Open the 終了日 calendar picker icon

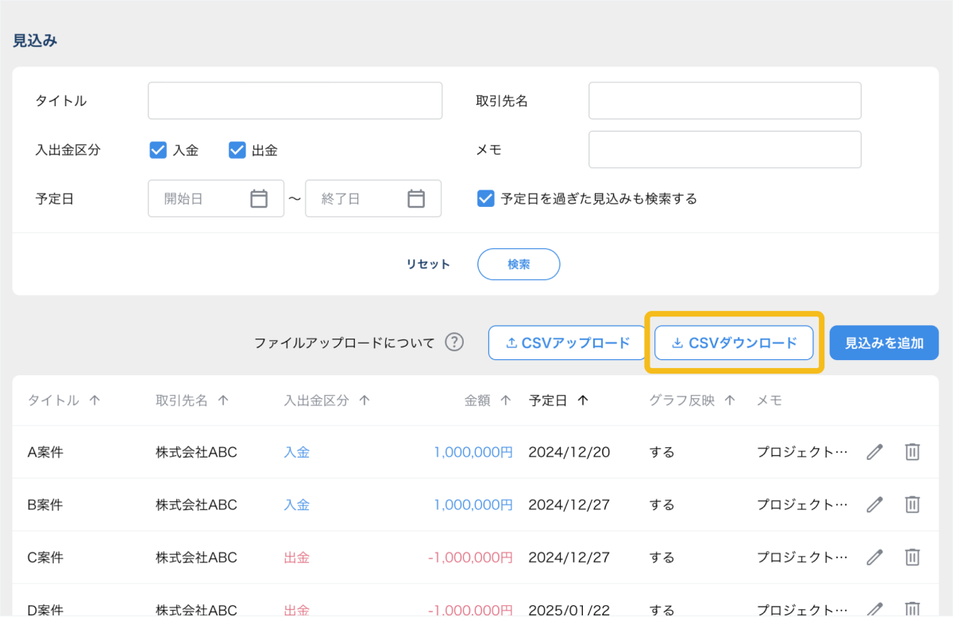[x=416, y=198]
